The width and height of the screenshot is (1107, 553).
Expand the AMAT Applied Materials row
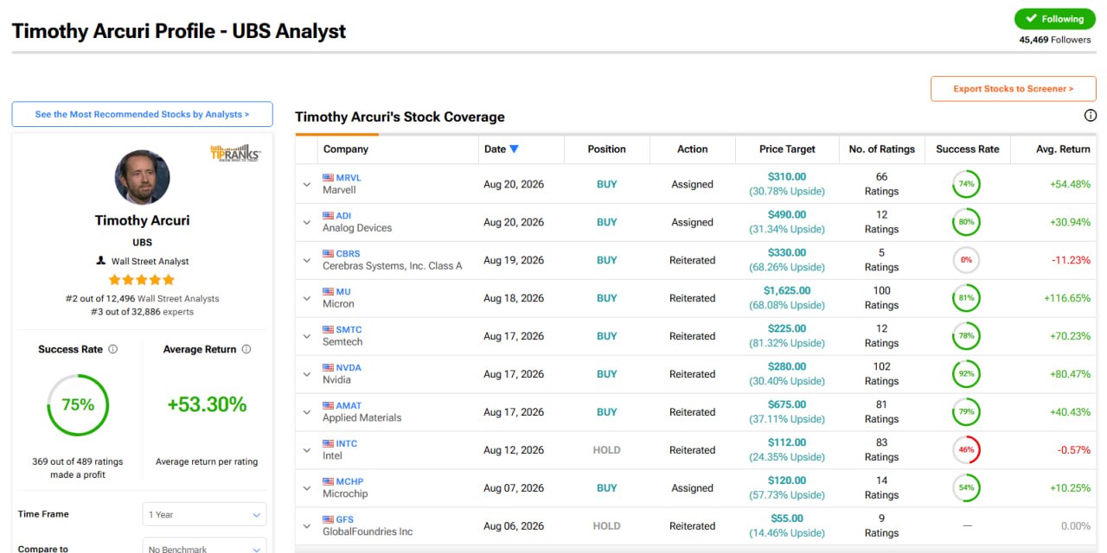[x=306, y=412]
